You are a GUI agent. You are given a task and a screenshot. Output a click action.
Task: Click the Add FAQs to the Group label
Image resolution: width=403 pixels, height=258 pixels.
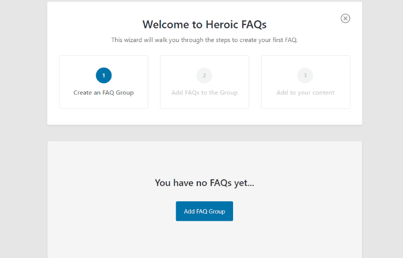[x=205, y=92]
